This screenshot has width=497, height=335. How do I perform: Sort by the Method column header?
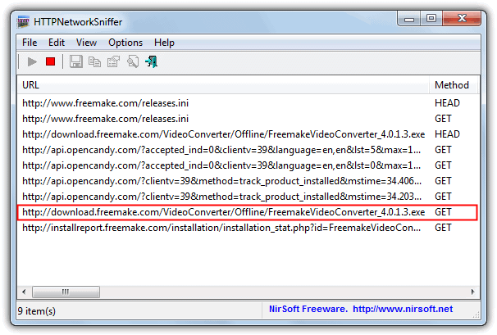(x=454, y=85)
